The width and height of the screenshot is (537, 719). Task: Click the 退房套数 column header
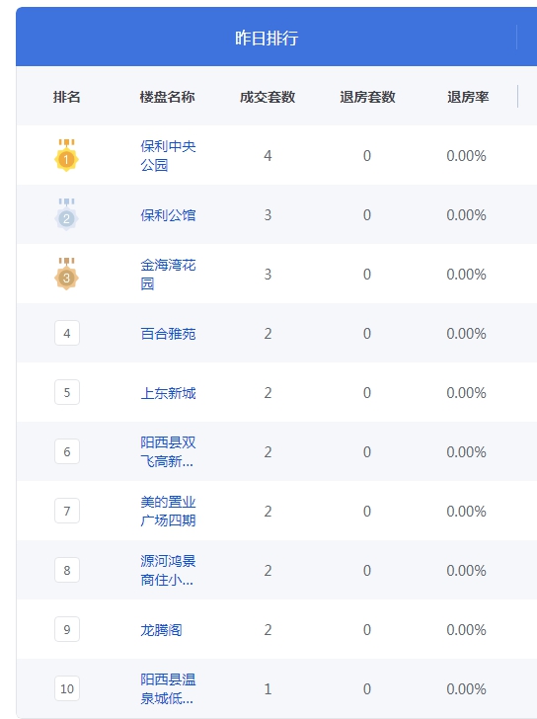(367, 97)
